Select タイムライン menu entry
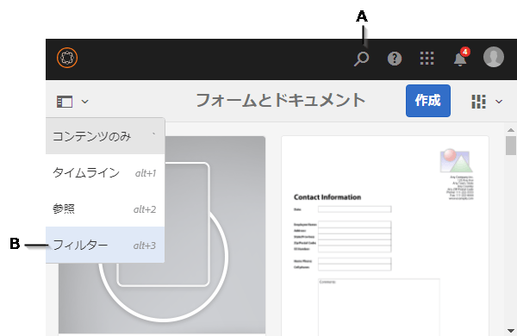Screen dimensions: 517x336 pyautogui.click(x=105, y=172)
